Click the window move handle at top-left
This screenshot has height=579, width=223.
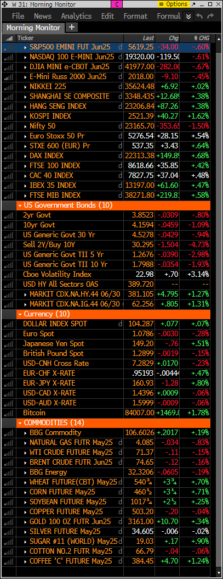tap(5, 4)
